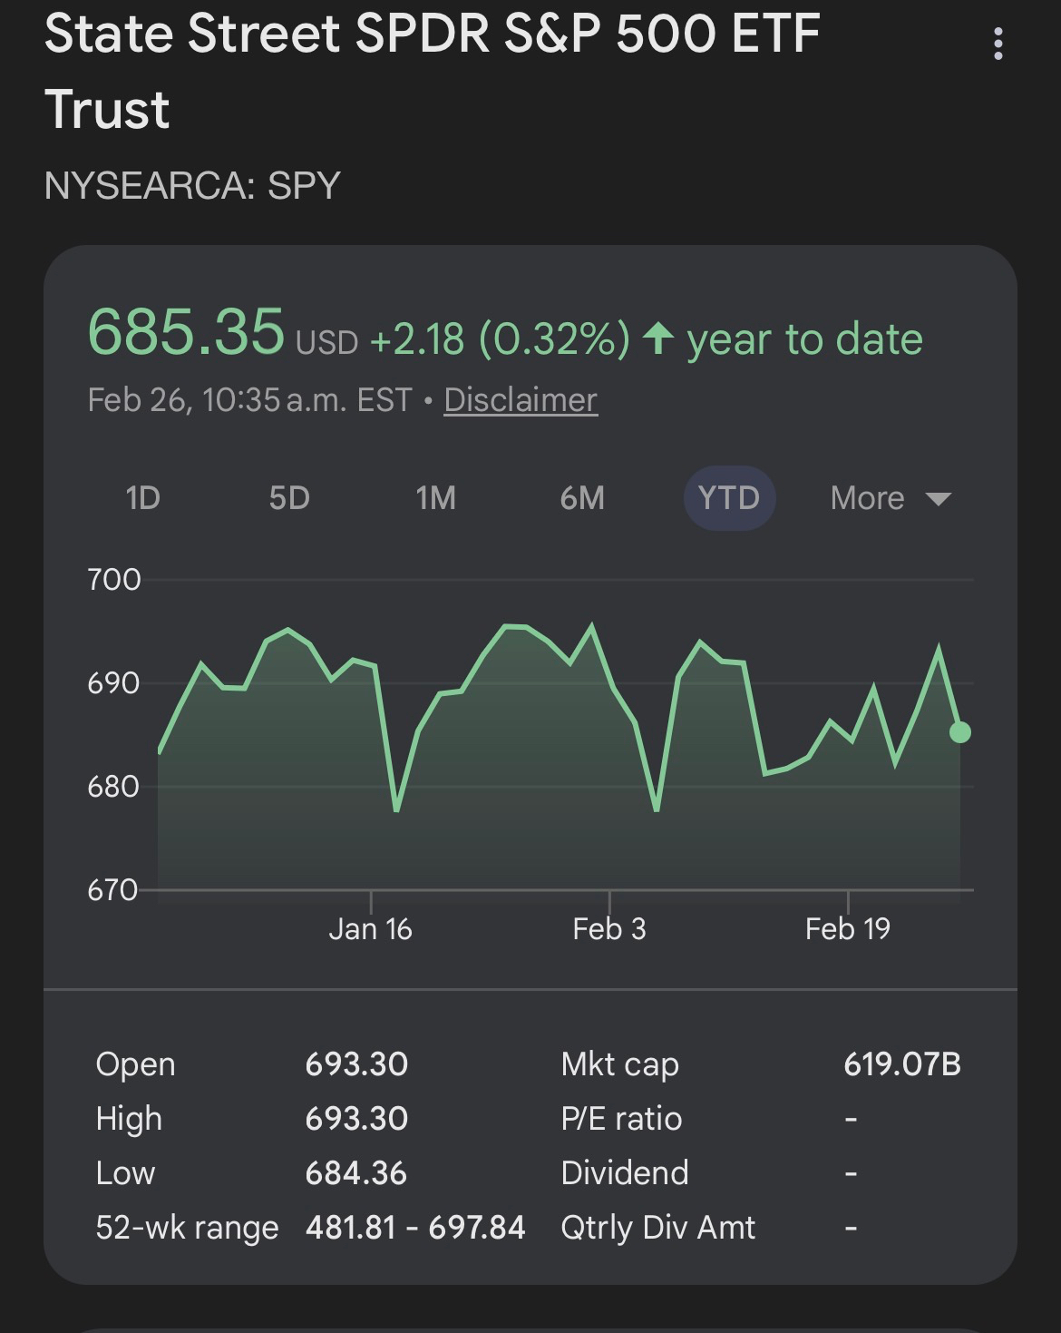The width and height of the screenshot is (1061, 1333).
Task: Open the Disclaimer link
Action: [521, 400]
